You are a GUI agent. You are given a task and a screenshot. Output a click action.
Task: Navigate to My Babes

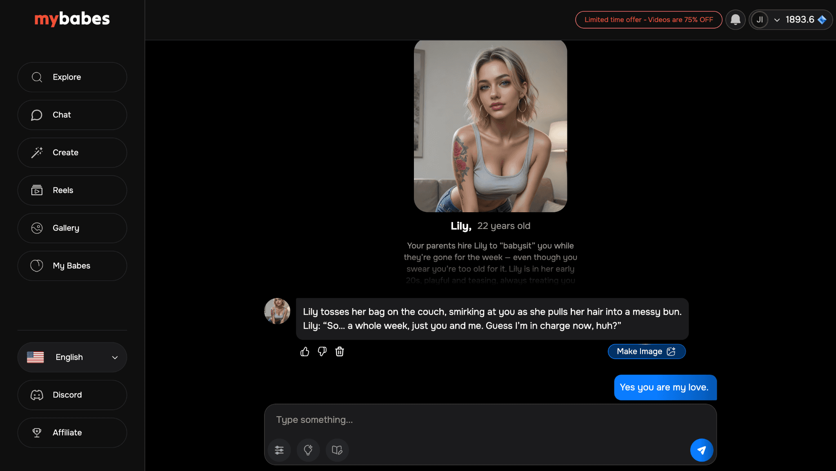click(72, 266)
